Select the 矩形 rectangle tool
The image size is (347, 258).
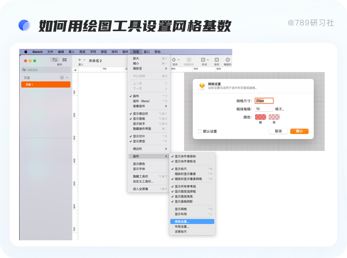tap(217, 60)
